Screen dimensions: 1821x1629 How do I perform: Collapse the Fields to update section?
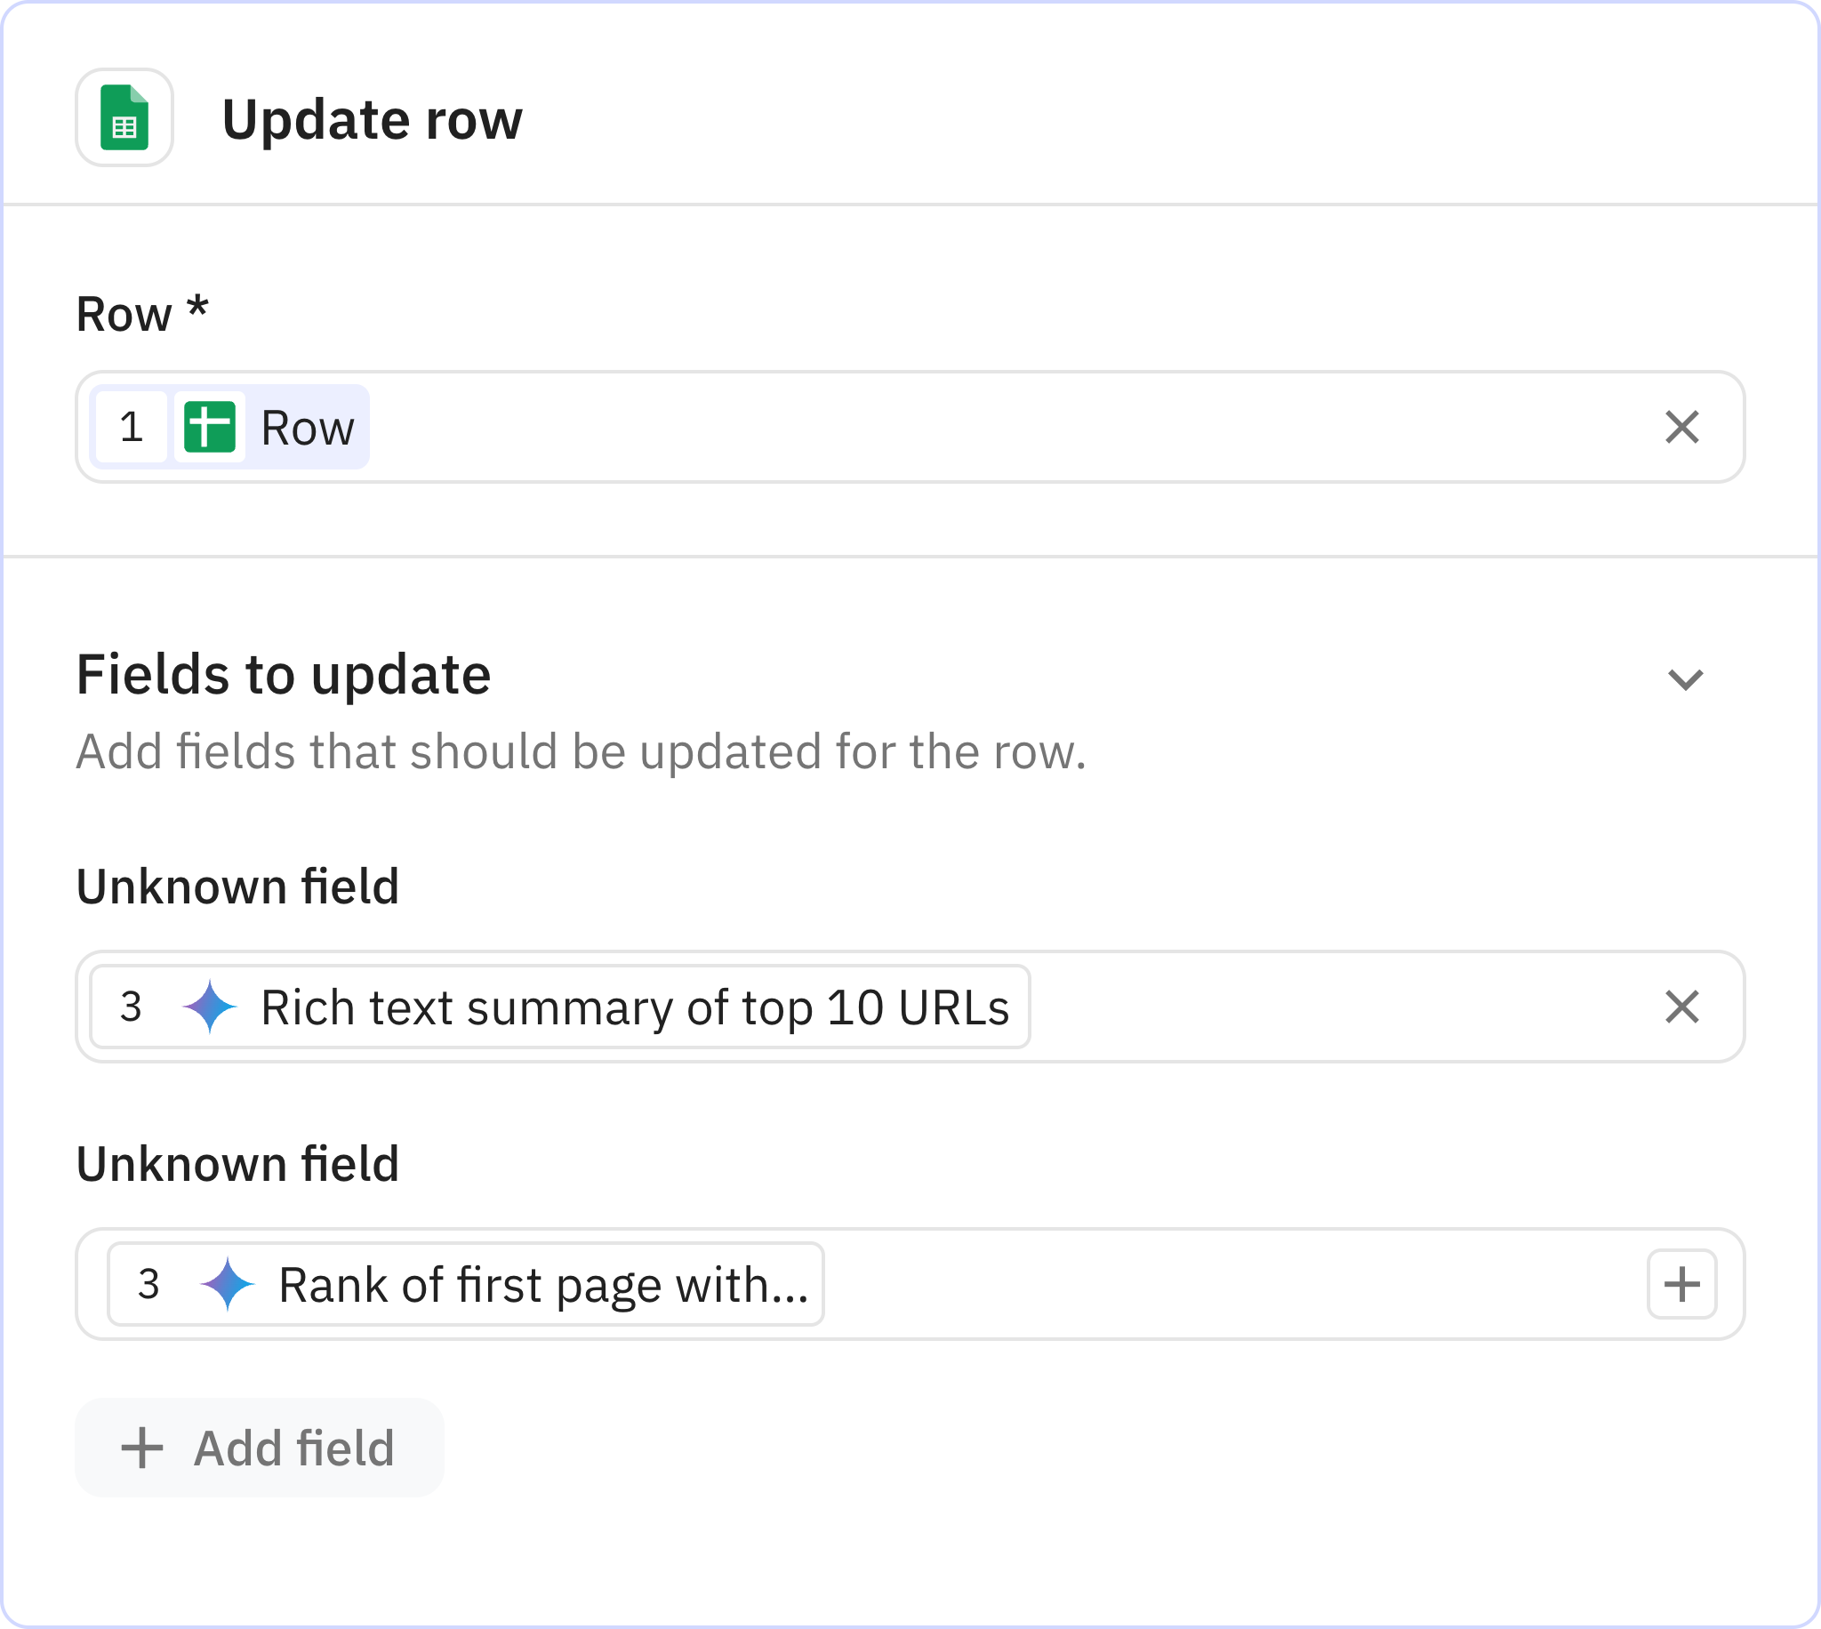1685,679
